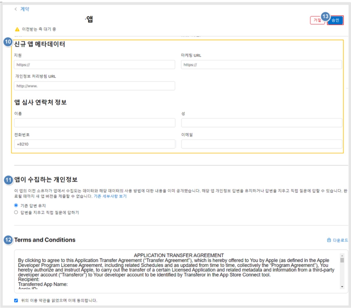
Task: Click the 다운로드 link for the terms
Action: click(340, 240)
